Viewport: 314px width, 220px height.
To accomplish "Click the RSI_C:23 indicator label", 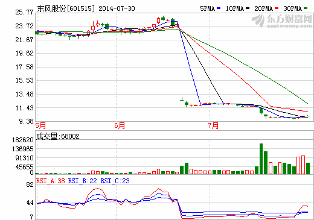I will point(115,181).
